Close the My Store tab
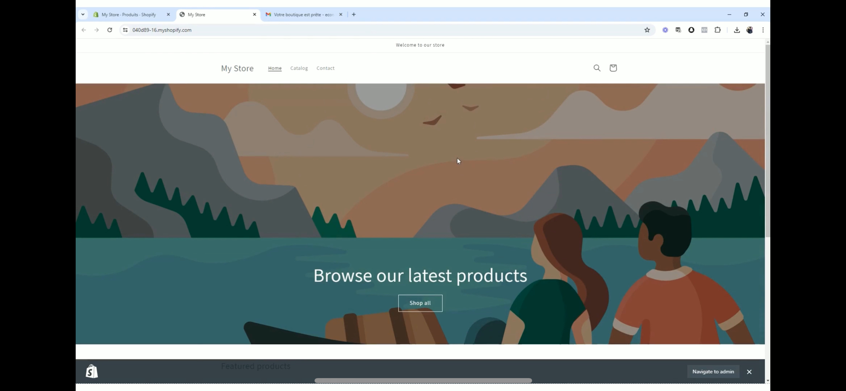This screenshot has width=846, height=391. click(254, 15)
